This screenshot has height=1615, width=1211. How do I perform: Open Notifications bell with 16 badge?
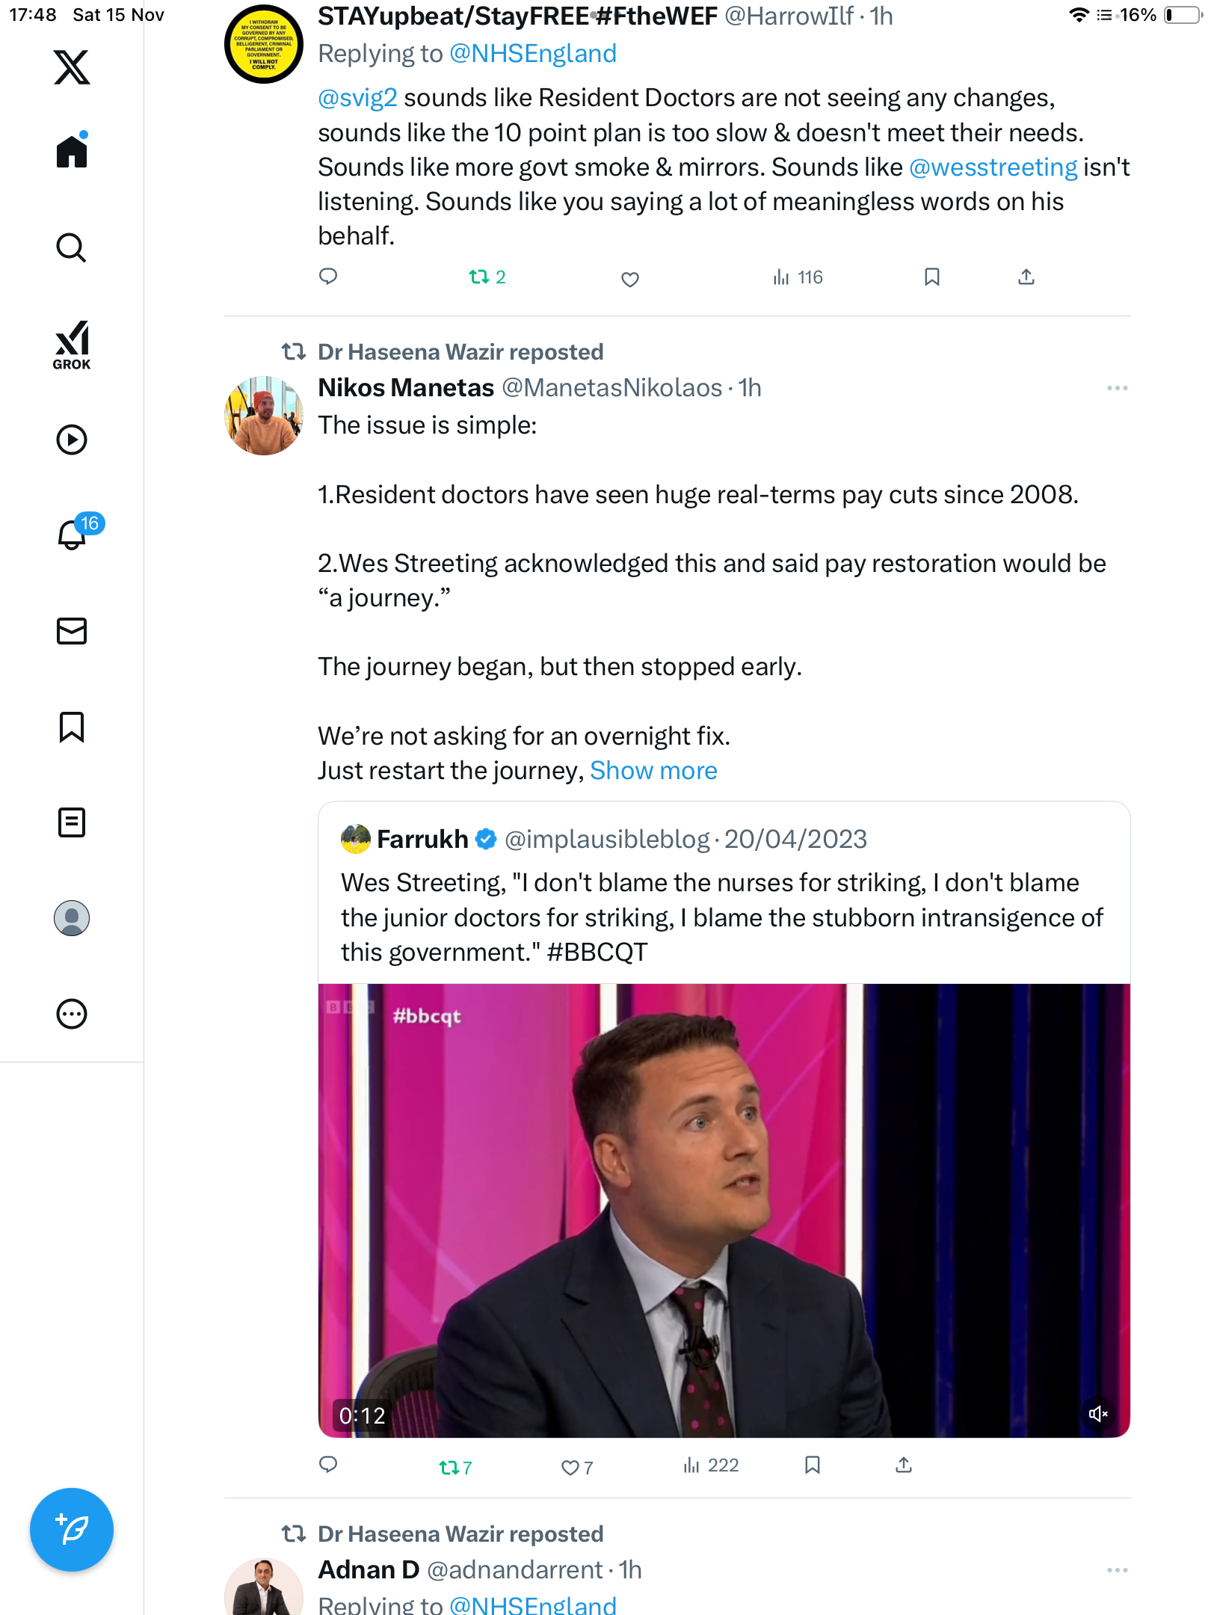coord(73,535)
